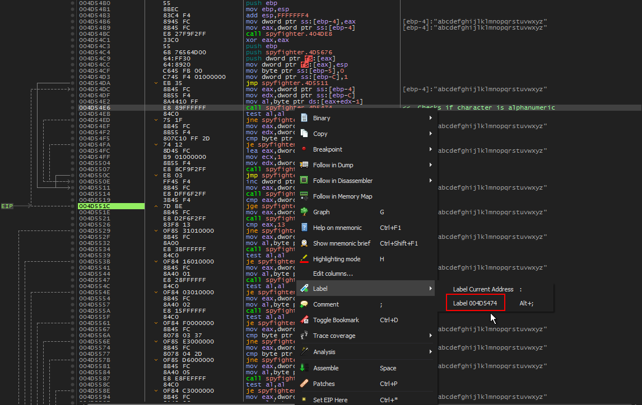Toggle breakpoint dot at address 004D5504
642x405 pixels.
(x=72, y=163)
